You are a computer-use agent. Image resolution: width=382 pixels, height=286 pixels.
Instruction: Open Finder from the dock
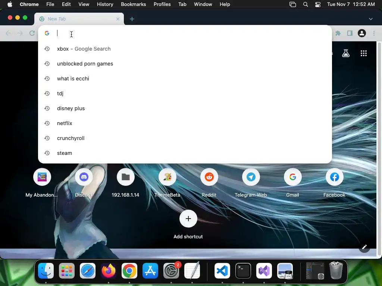point(46,271)
